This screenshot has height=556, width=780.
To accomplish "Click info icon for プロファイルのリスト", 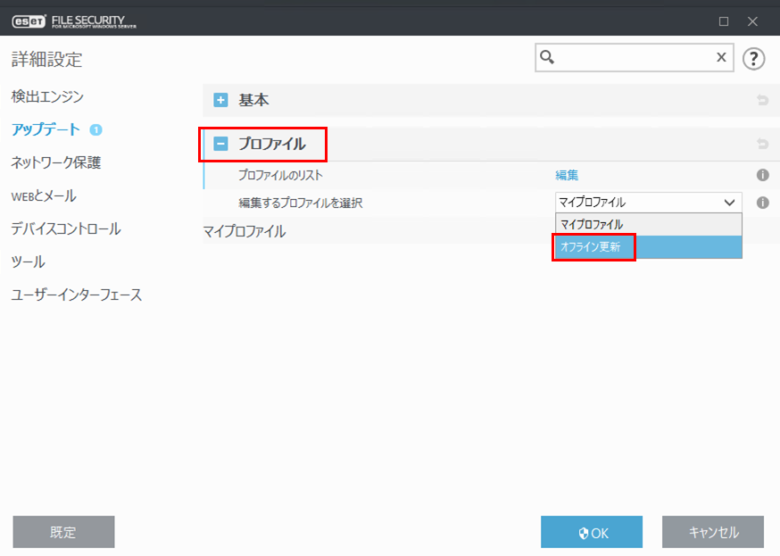I will tap(763, 176).
